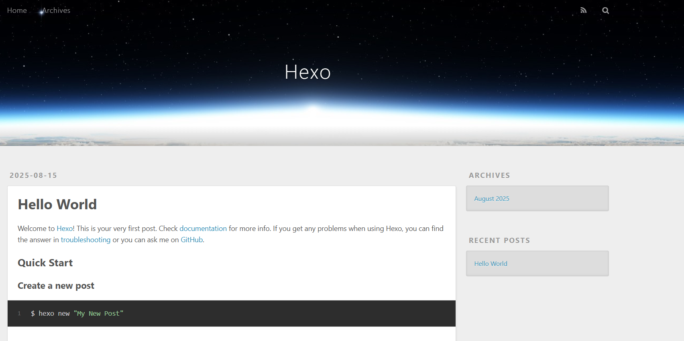Open August 2025 archive link

pos(492,198)
